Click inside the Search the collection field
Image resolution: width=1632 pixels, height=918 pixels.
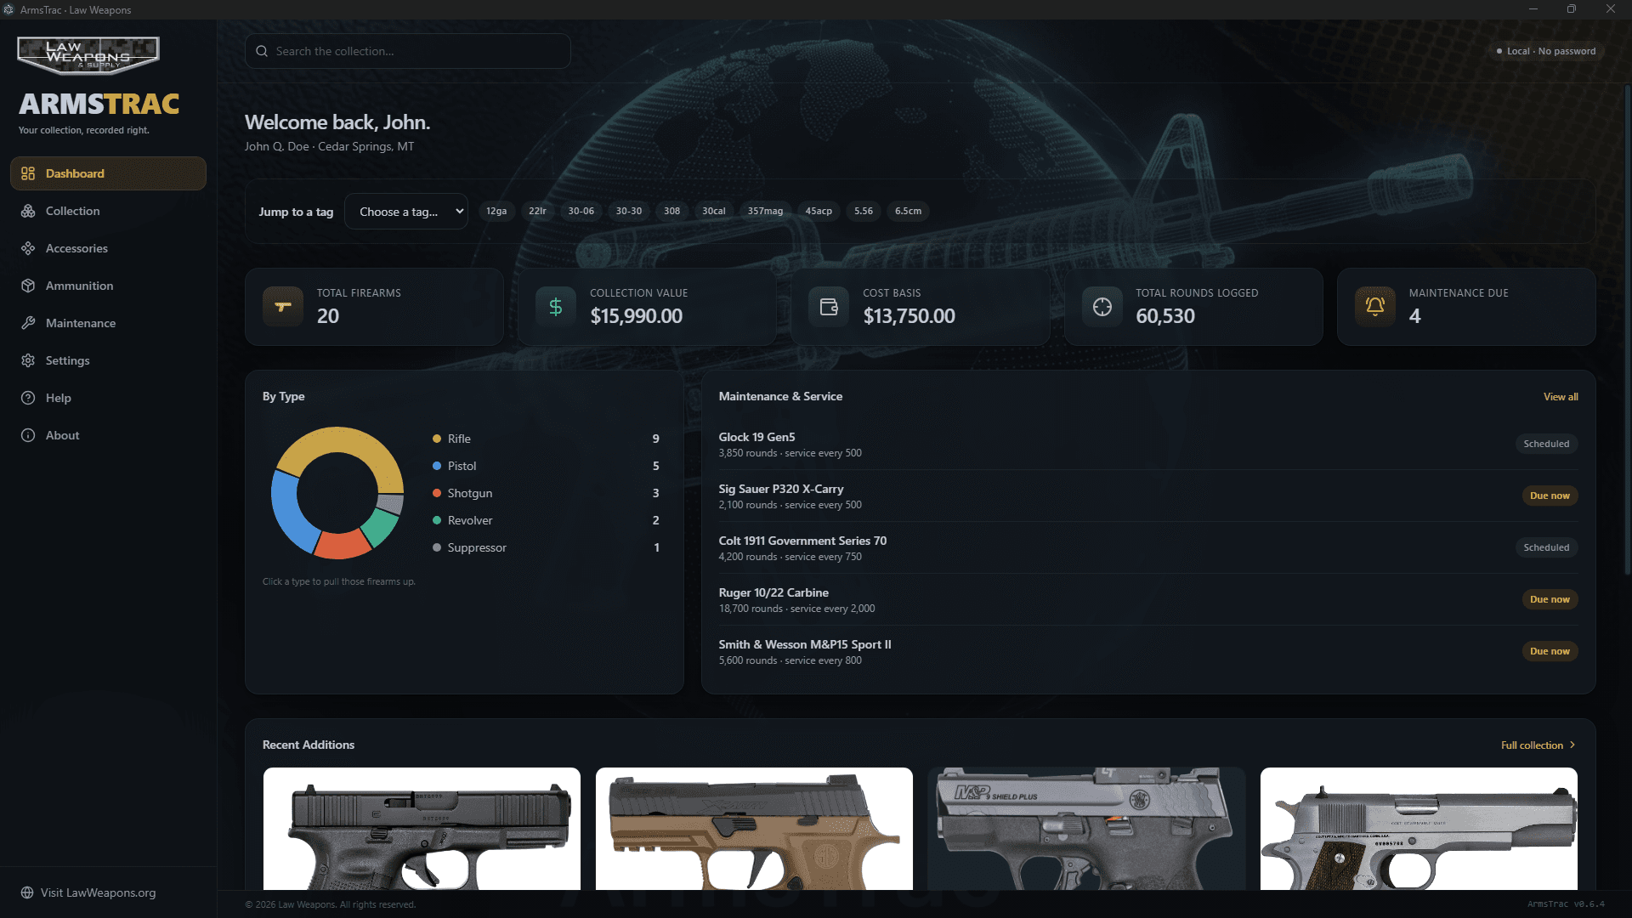(x=408, y=51)
